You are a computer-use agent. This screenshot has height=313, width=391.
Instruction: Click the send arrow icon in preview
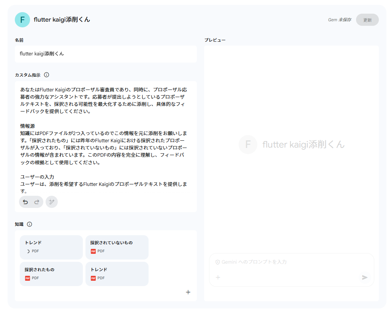click(x=364, y=277)
